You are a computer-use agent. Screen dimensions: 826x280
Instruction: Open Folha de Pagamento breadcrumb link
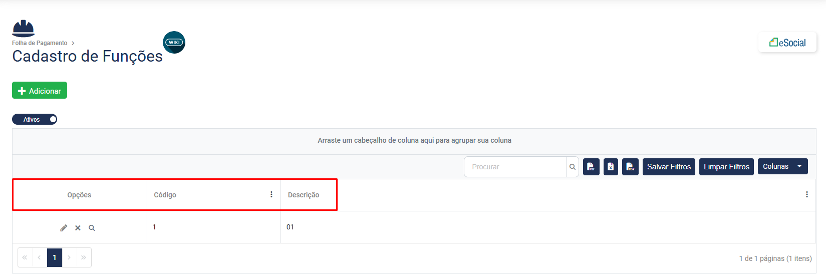40,43
